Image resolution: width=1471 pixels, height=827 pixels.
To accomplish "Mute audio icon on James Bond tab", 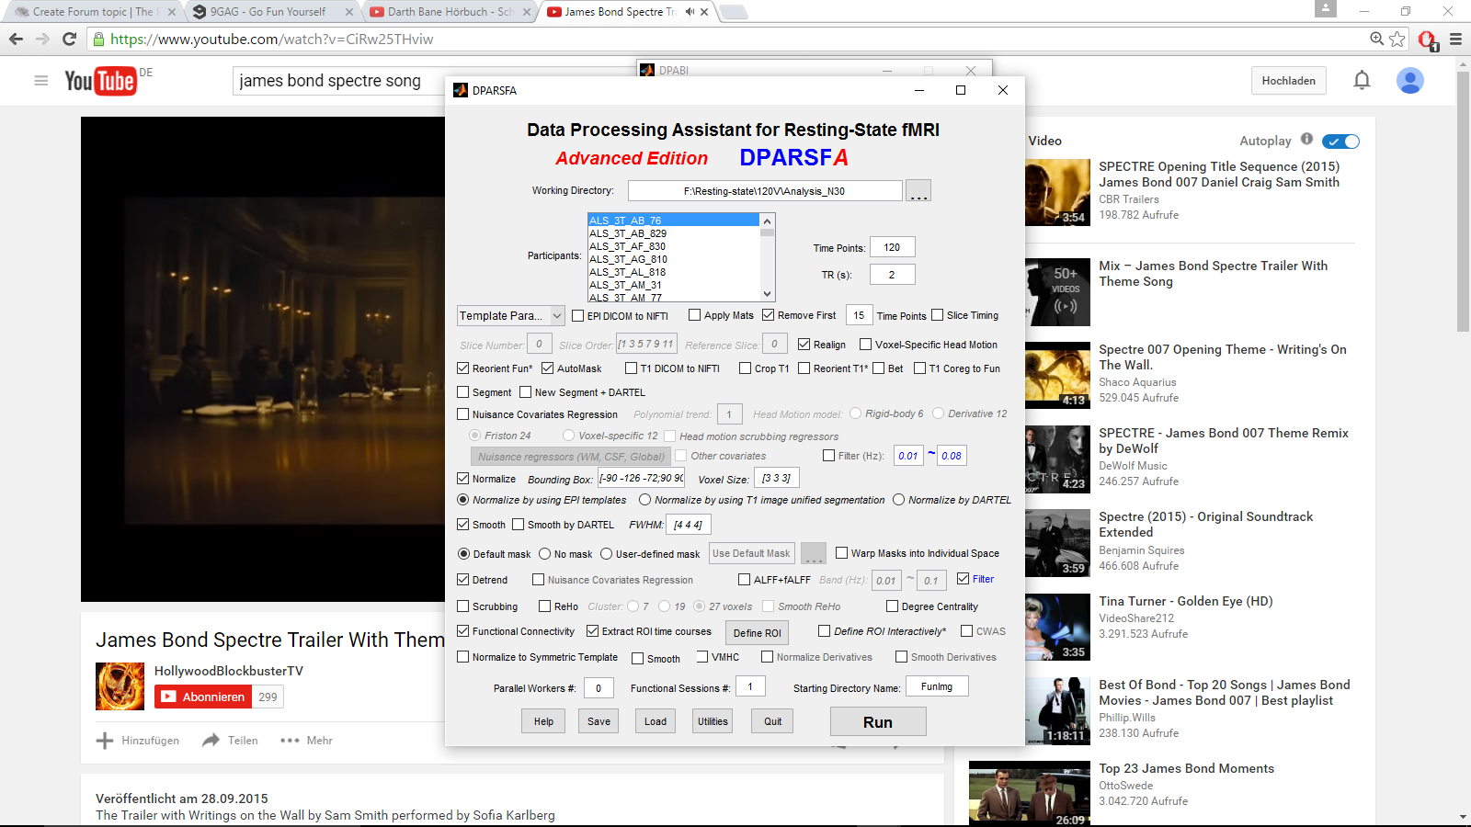I will [x=690, y=12].
